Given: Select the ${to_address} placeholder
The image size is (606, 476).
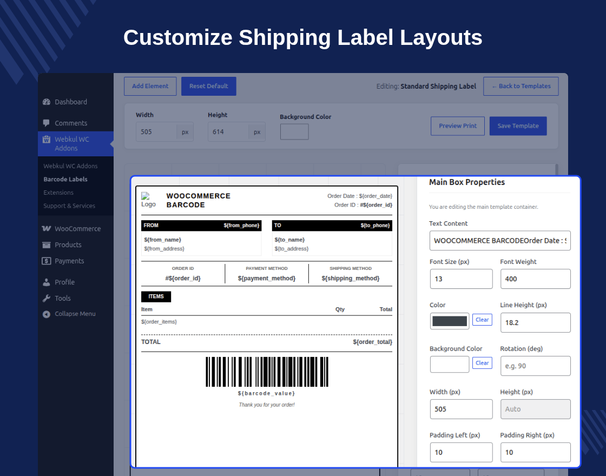Looking at the screenshot, I should pos(292,249).
